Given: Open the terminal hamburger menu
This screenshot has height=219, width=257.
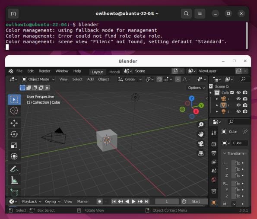Looking at the screenshot, I should click(200, 13).
